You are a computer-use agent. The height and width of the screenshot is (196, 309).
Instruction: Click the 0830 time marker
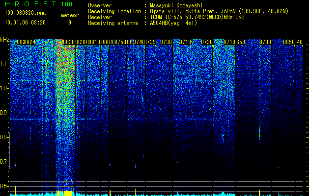tap(69, 42)
